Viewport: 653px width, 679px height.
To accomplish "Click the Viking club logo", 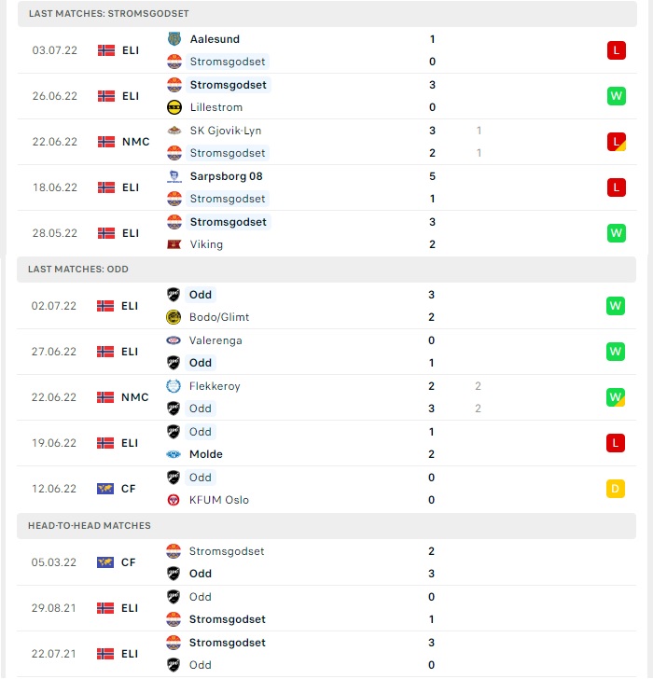I will [174, 244].
